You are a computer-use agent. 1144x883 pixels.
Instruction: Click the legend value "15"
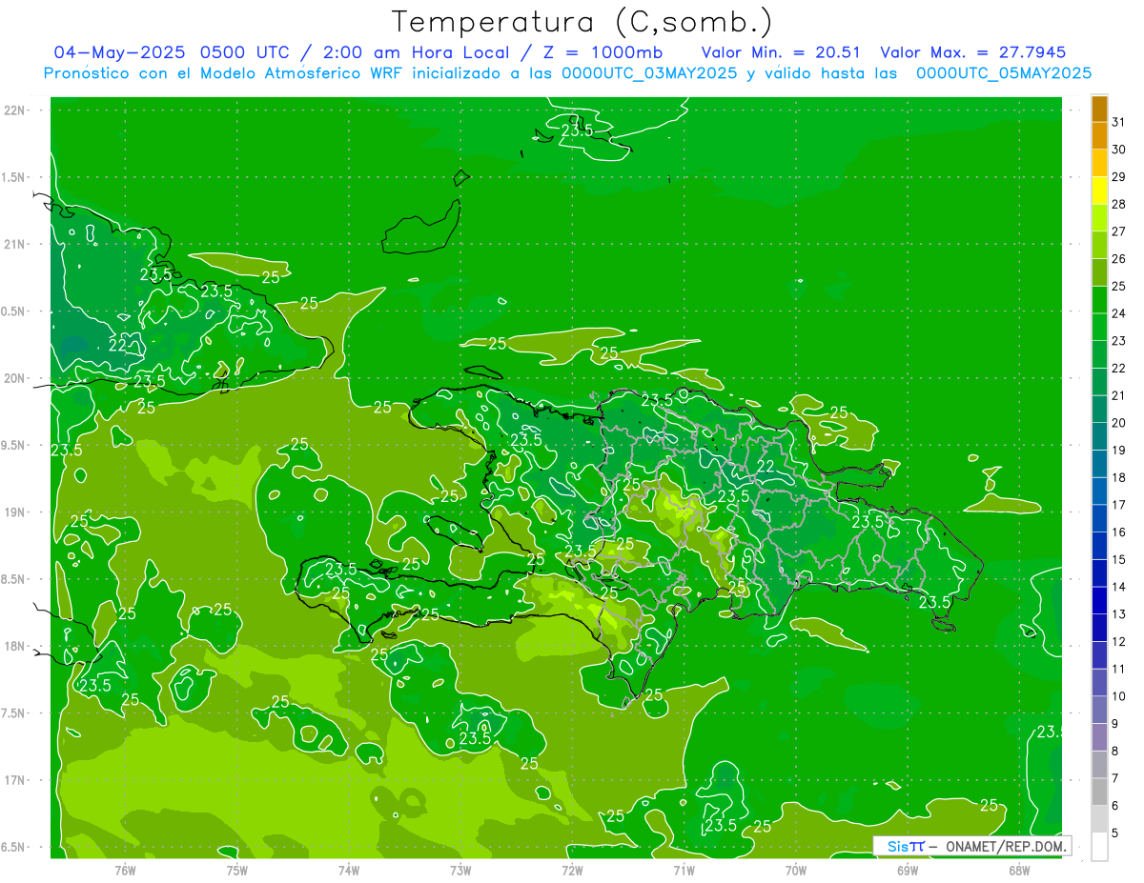pos(1119,559)
